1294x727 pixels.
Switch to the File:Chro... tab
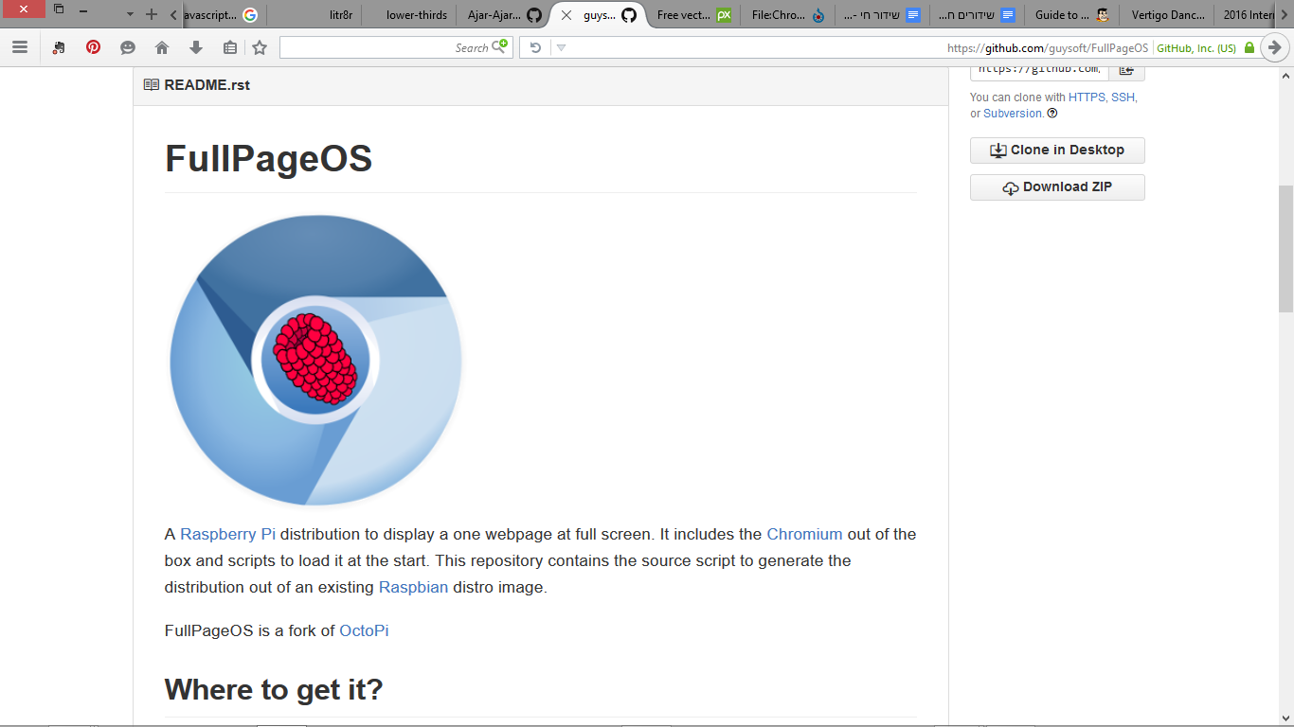787,15
